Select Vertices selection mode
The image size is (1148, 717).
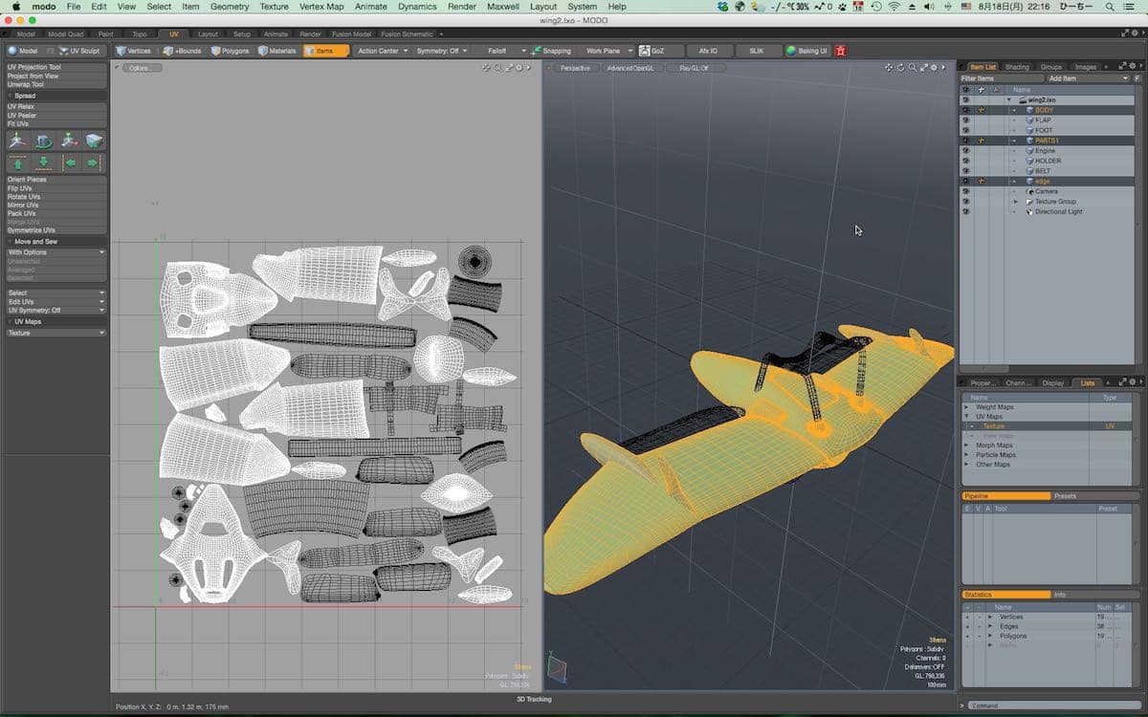pos(134,51)
